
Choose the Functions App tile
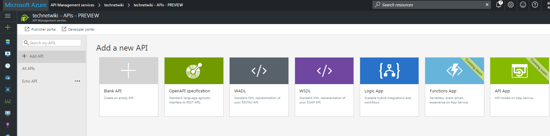point(455,87)
